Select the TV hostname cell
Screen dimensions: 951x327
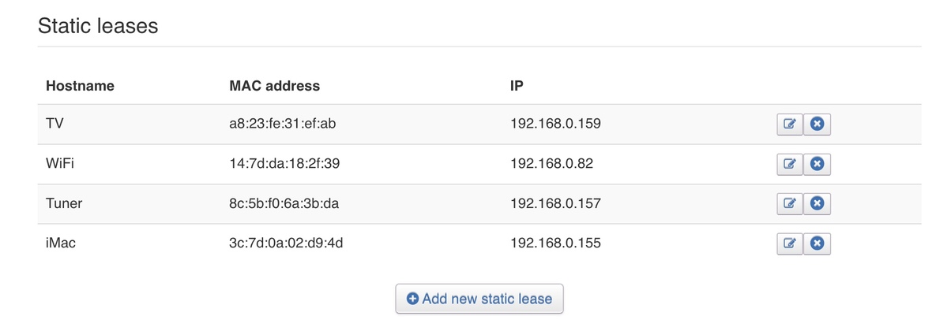55,124
